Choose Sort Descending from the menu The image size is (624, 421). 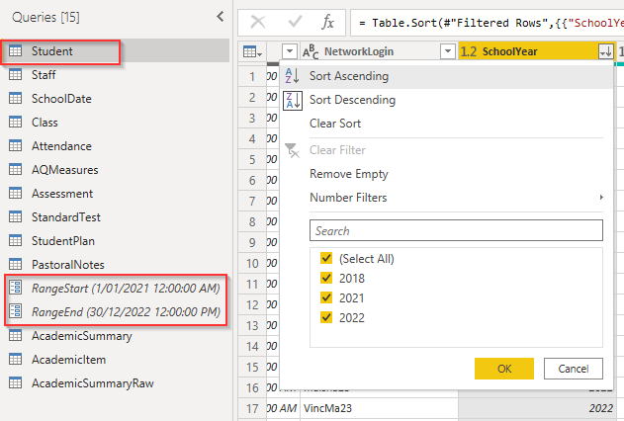tap(447, 100)
